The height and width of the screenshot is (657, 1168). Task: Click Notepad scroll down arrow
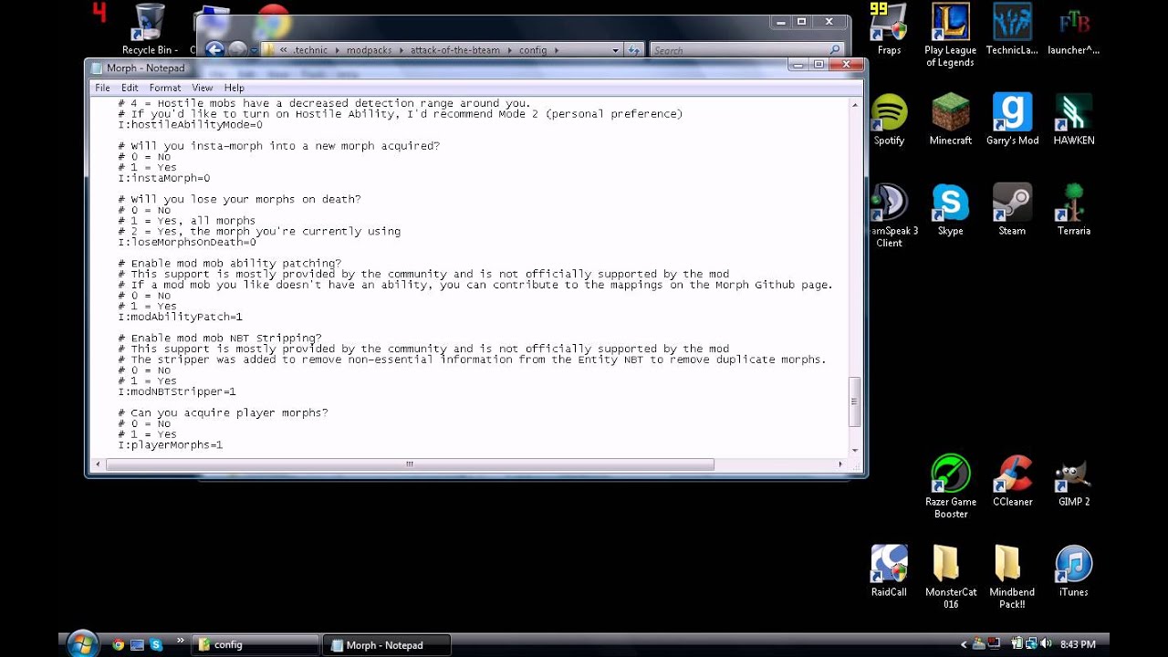[x=855, y=450]
